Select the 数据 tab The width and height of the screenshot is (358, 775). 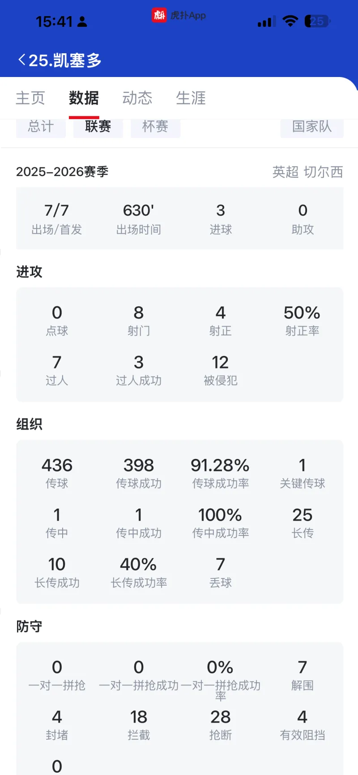tap(84, 98)
